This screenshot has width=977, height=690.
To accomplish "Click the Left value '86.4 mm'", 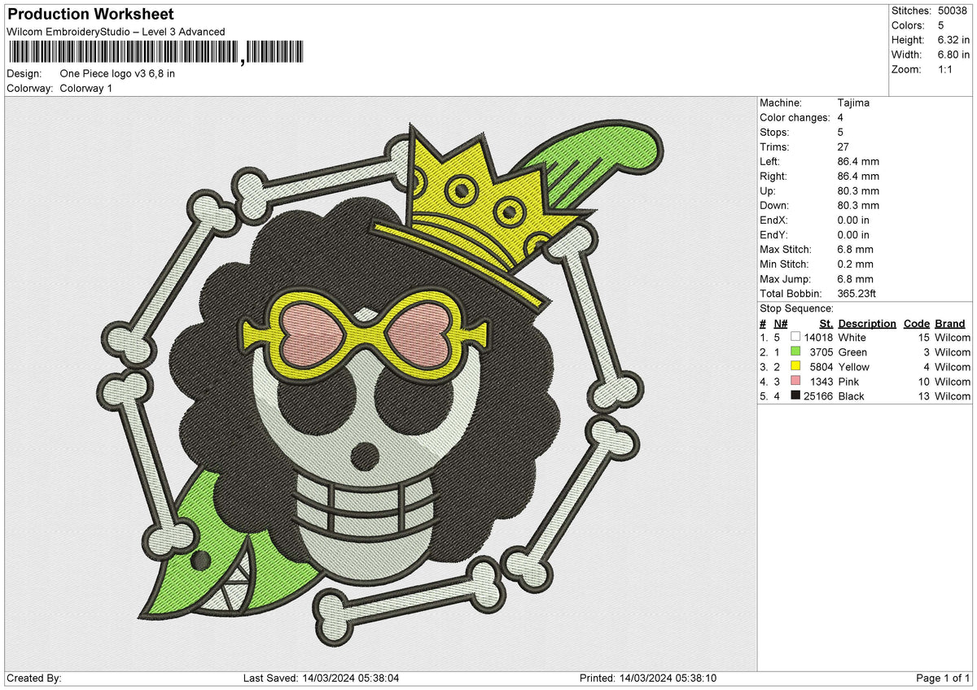I will pyautogui.click(x=858, y=161).
